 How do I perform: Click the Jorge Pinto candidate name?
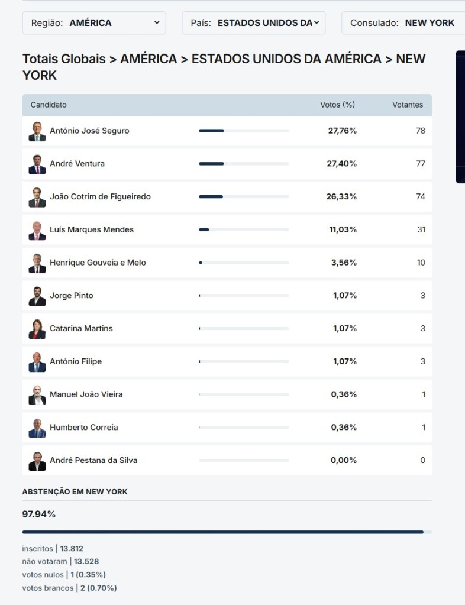[72, 295]
